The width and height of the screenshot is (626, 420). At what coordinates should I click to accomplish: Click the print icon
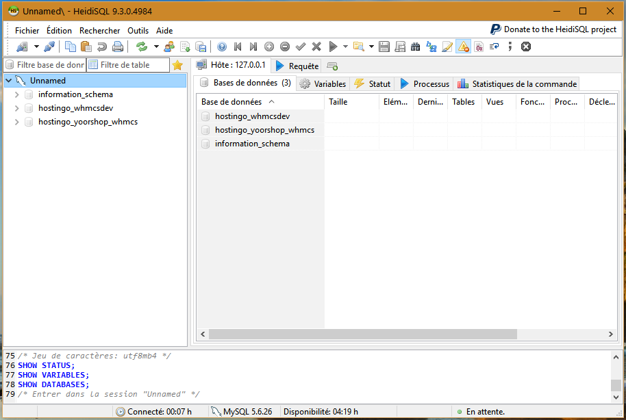point(118,47)
